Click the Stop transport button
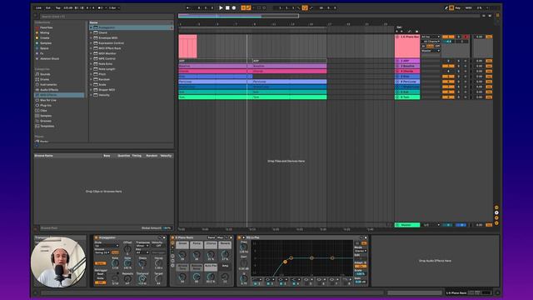533x300 pixels. click(x=227, y=7)
